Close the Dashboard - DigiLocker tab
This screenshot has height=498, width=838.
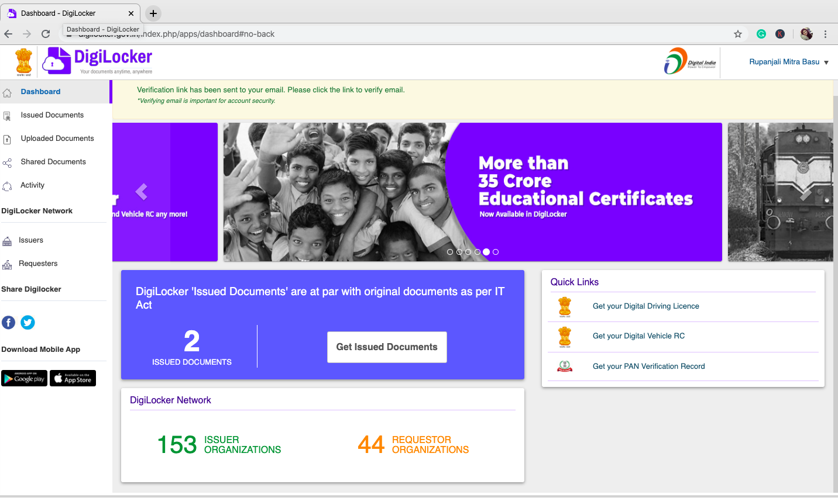[x=130, y=13]
